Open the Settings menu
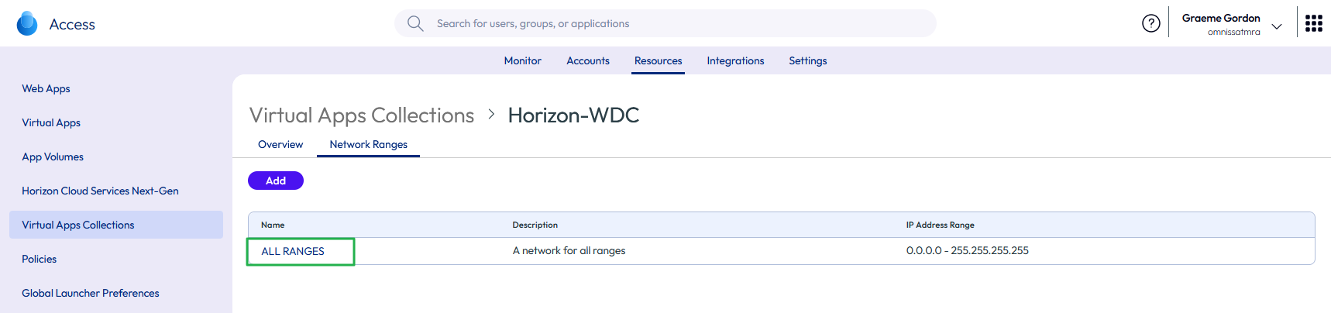Image resolution: width=1331 pixels, height=313 pixels. [x=807, y=61]
